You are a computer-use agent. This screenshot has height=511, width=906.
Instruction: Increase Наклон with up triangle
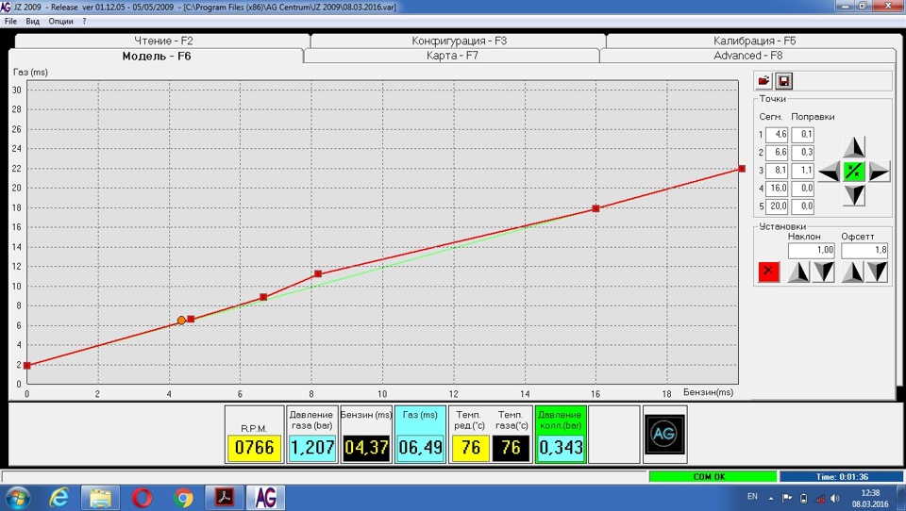click(x=799, y=272)
